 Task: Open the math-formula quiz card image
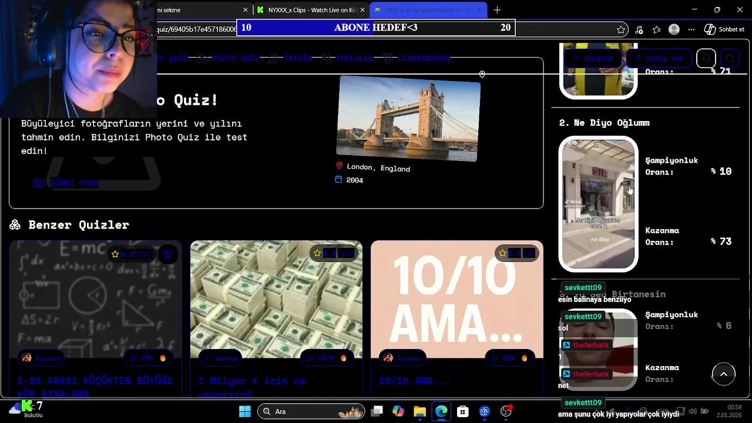click(96, 299)
